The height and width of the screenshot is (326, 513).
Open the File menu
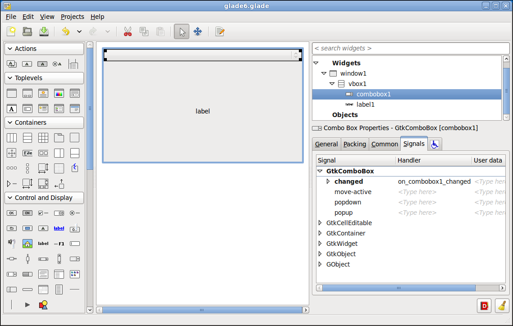pos(11,17)
